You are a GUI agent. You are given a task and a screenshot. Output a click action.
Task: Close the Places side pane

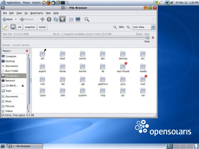click(27, 51)
